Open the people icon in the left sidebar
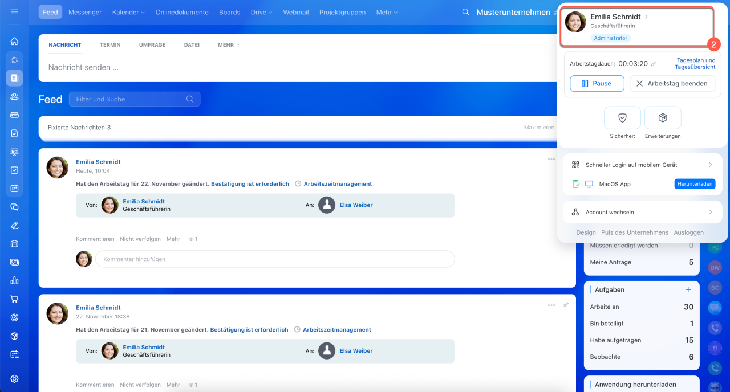The image size is (730, 392). [14, 96]
